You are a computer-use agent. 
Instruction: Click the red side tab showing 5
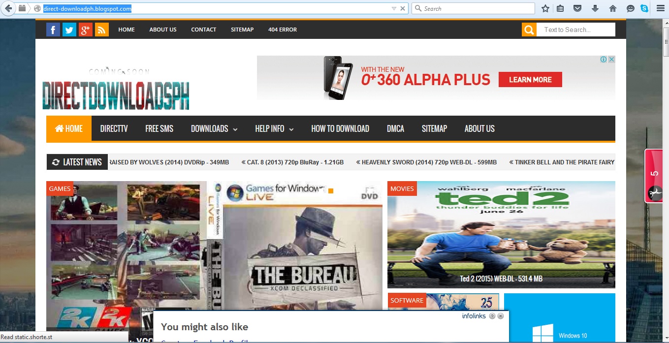coord(655,176)
